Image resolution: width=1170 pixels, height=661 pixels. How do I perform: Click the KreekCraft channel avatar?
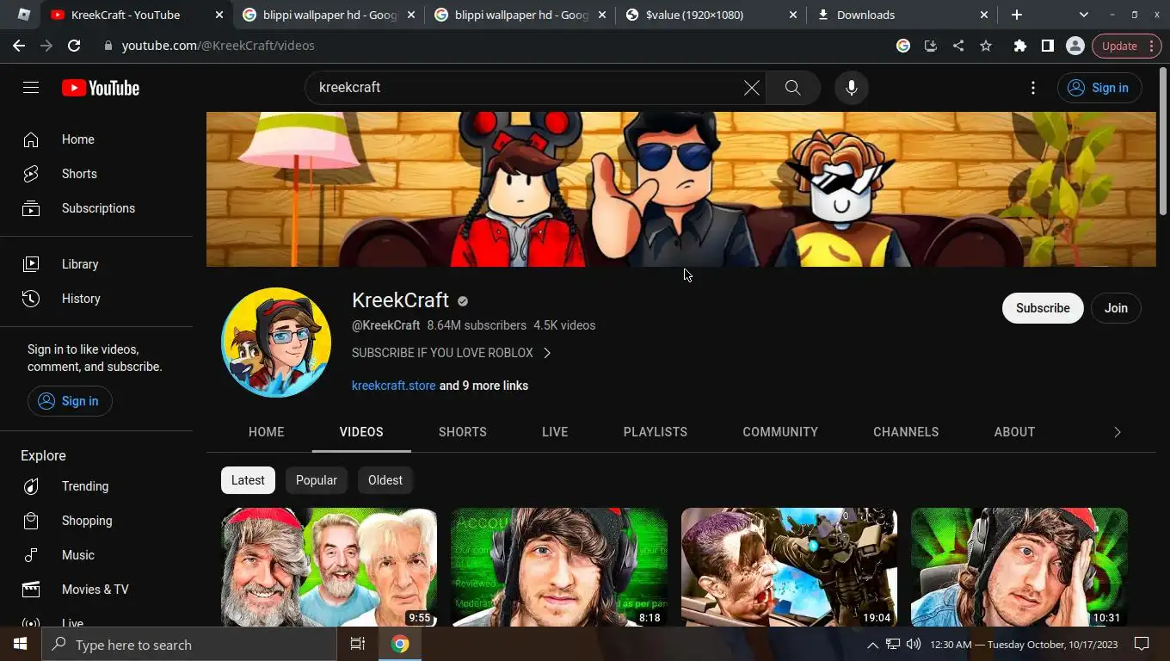click(x=276, y=343)
